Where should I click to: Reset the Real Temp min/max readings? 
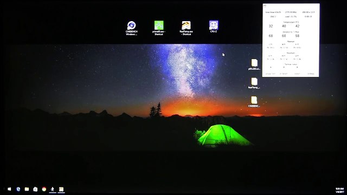coord(297,74)
